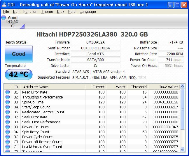Viewport: 189px width, 156px height.
Task: Click the Rotation Rate value 7200 RPM
Action: click(x=171, y=54)
